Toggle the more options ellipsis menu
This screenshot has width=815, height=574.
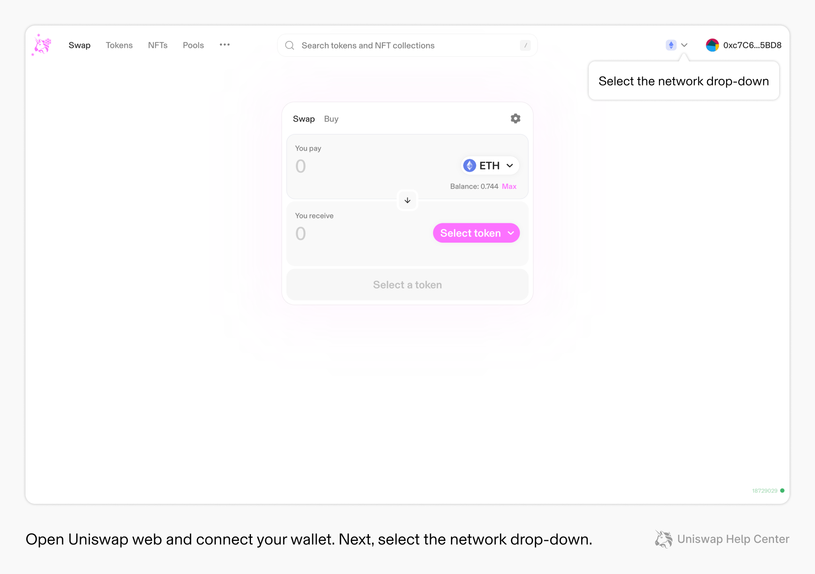click(x=225, y=45)
